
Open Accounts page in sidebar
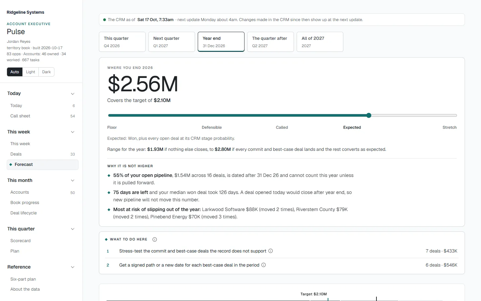coord(42,192)
